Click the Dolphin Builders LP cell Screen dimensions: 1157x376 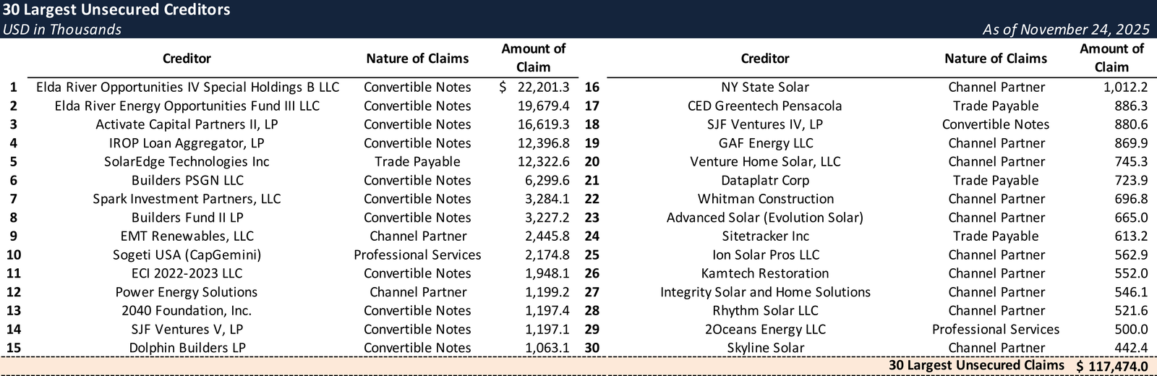187,348
